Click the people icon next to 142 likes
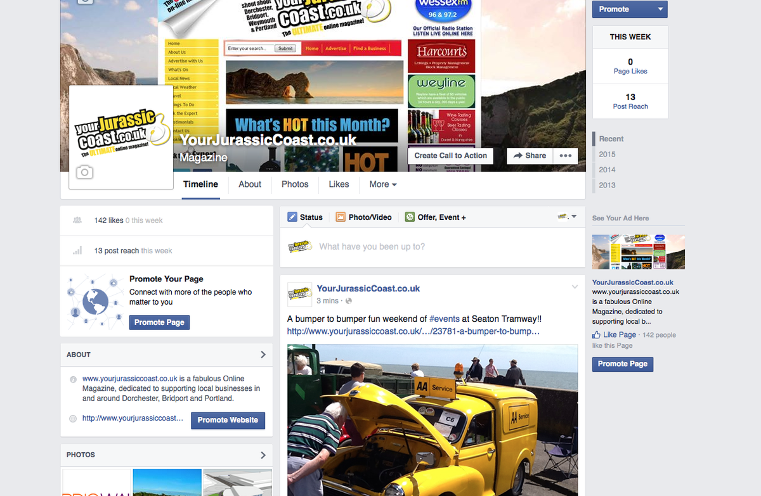Image resolution: width=761 pixels, height=496 pixels. (77, 220)
